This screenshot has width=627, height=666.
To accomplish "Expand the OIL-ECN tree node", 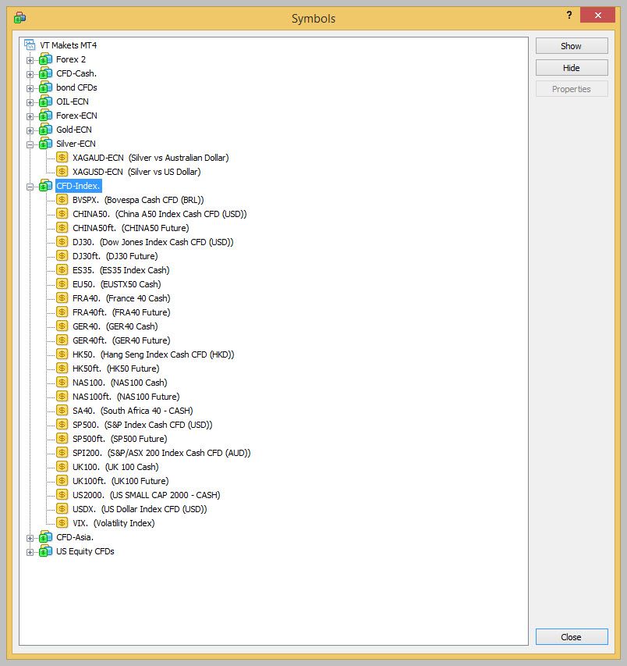I will pos(30,102).
